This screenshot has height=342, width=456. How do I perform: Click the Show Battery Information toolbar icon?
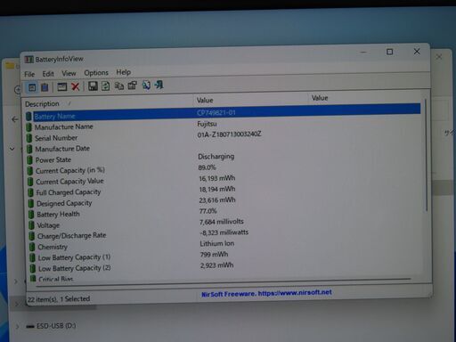(32, 87)
